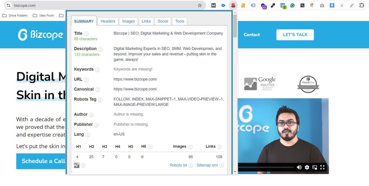Select the SUMMARY tab

pyautogui.click(x=84, y=21)
